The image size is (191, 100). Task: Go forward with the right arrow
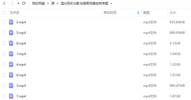coord(12,3)
